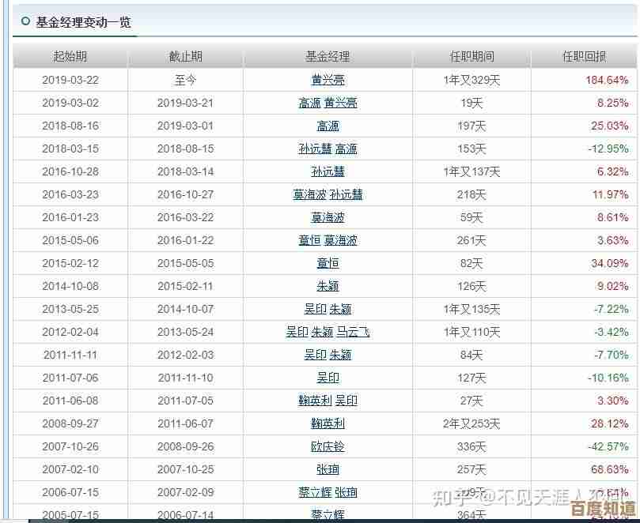
Task: Click the 马云飞 manager link
Action: pos(353,332)
